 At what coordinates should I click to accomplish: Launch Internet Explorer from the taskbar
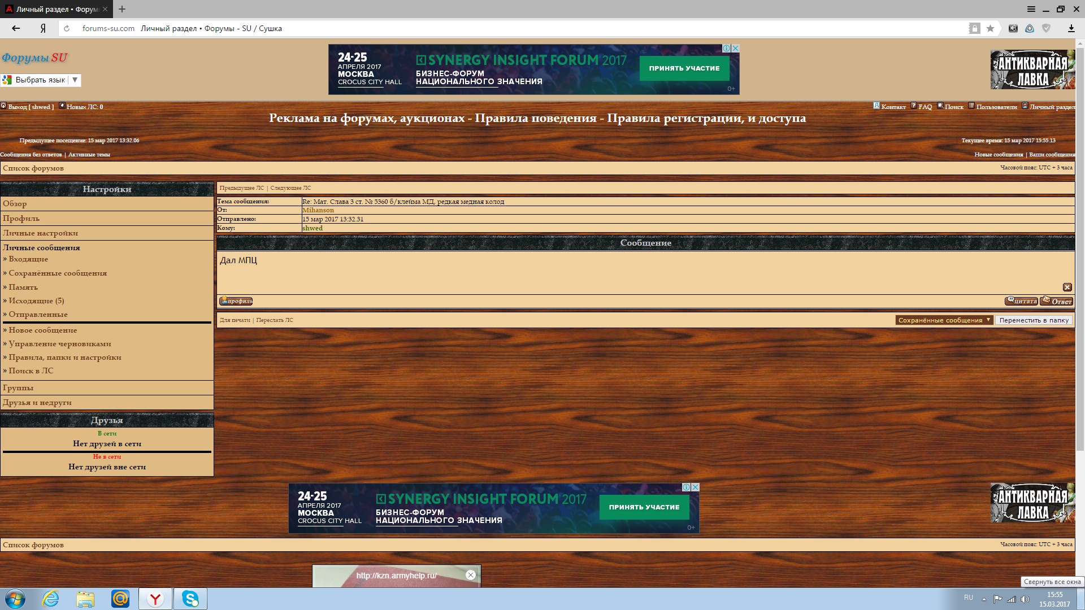pos(51,599)
